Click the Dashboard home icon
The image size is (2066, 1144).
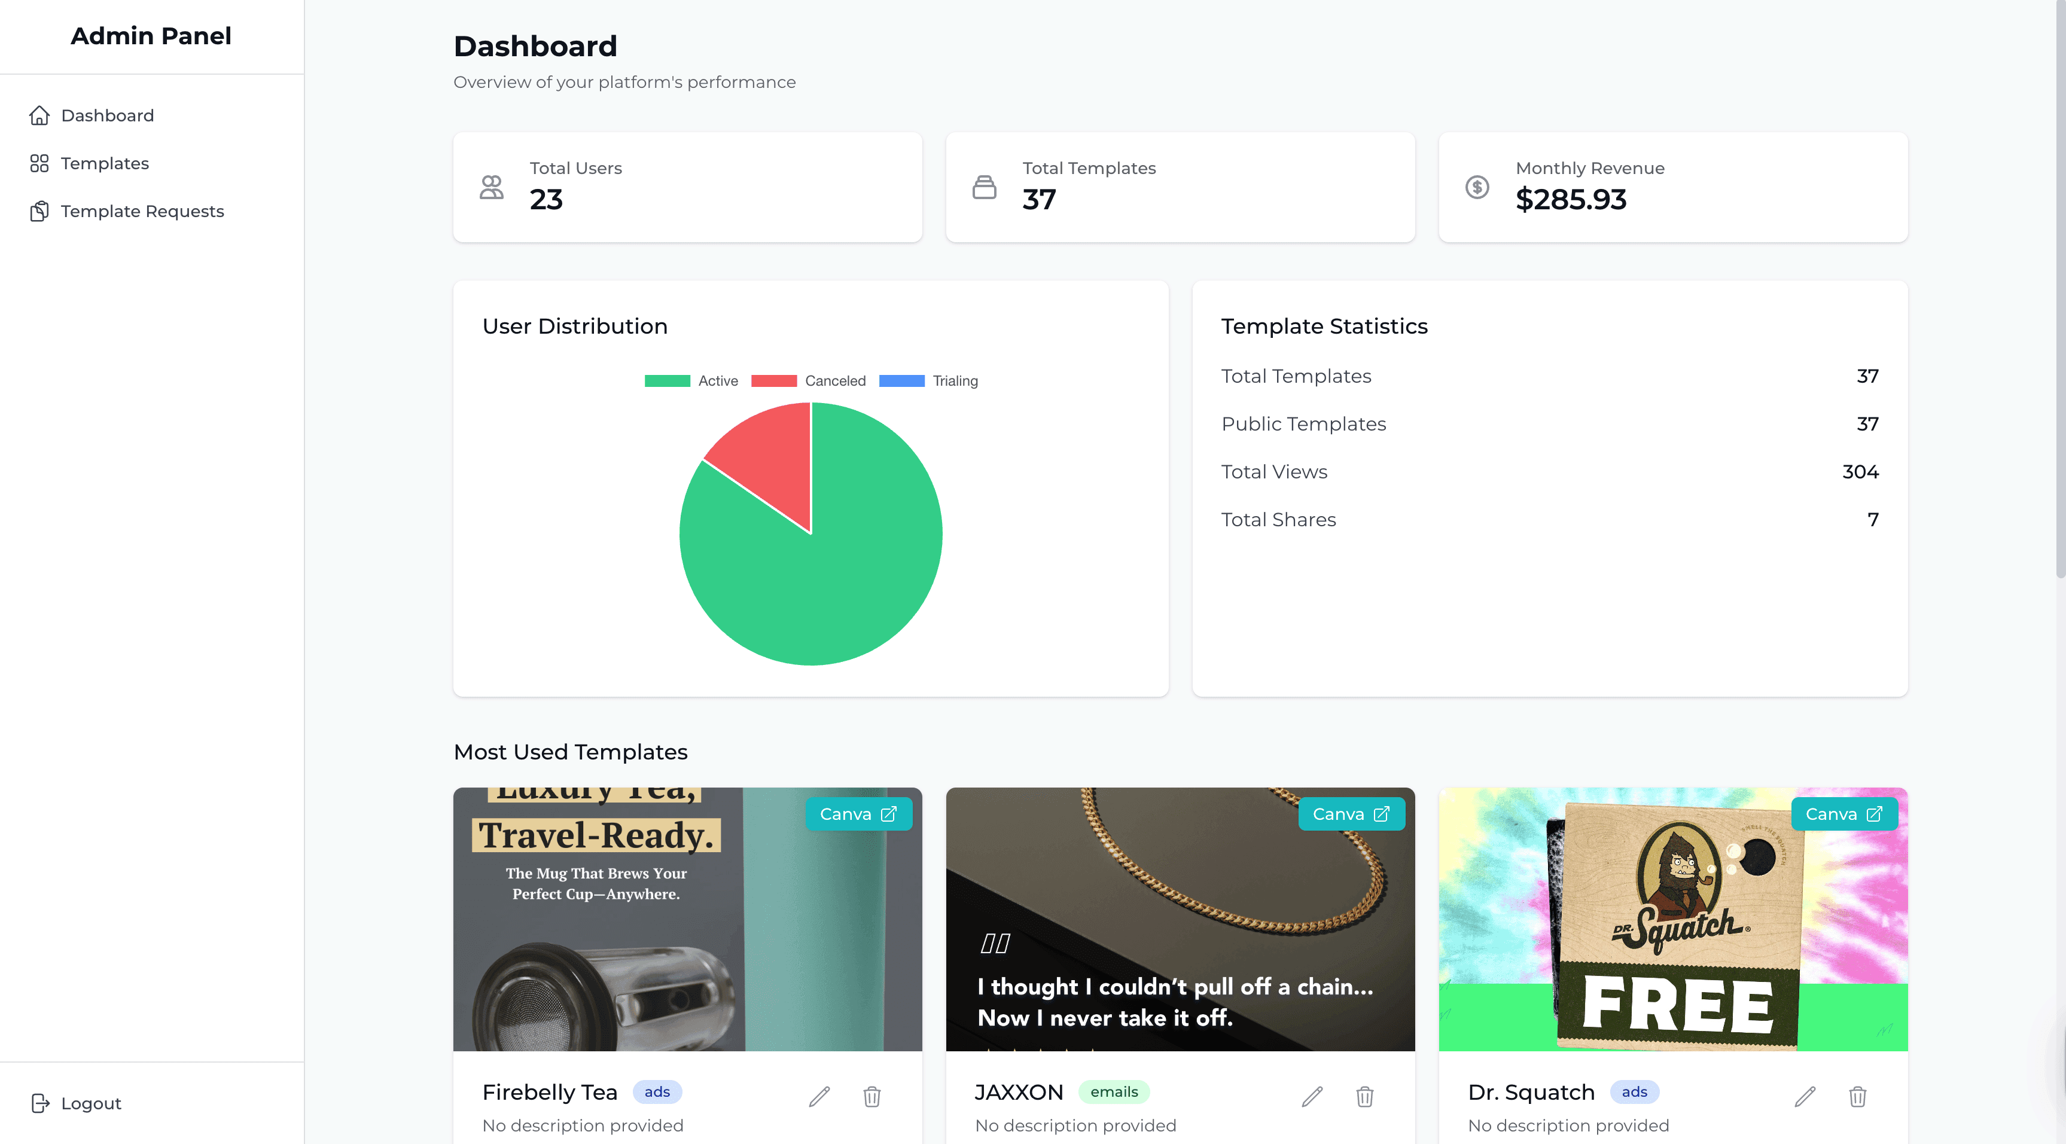(39, 115)
